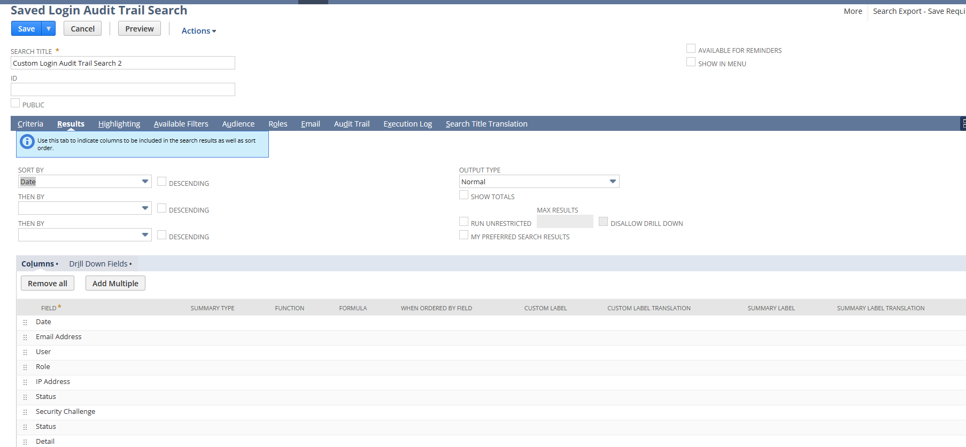The width and height of the screenshot is (966, 447).
Task: Click the drag handle for Security Challenge row
Action: pos(25,412)
